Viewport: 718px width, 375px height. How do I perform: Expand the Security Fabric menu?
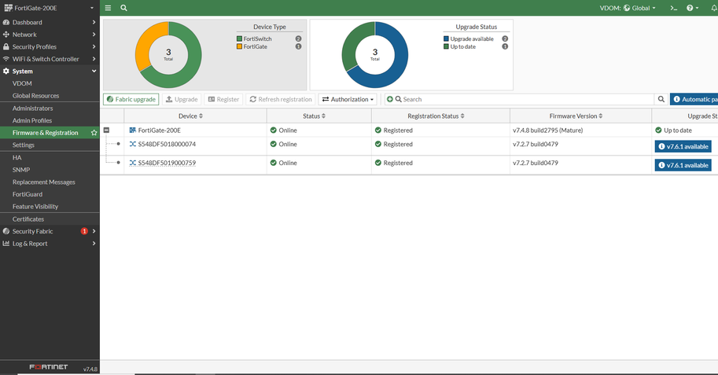point(50,231)
